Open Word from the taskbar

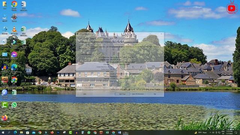(119, 132)
